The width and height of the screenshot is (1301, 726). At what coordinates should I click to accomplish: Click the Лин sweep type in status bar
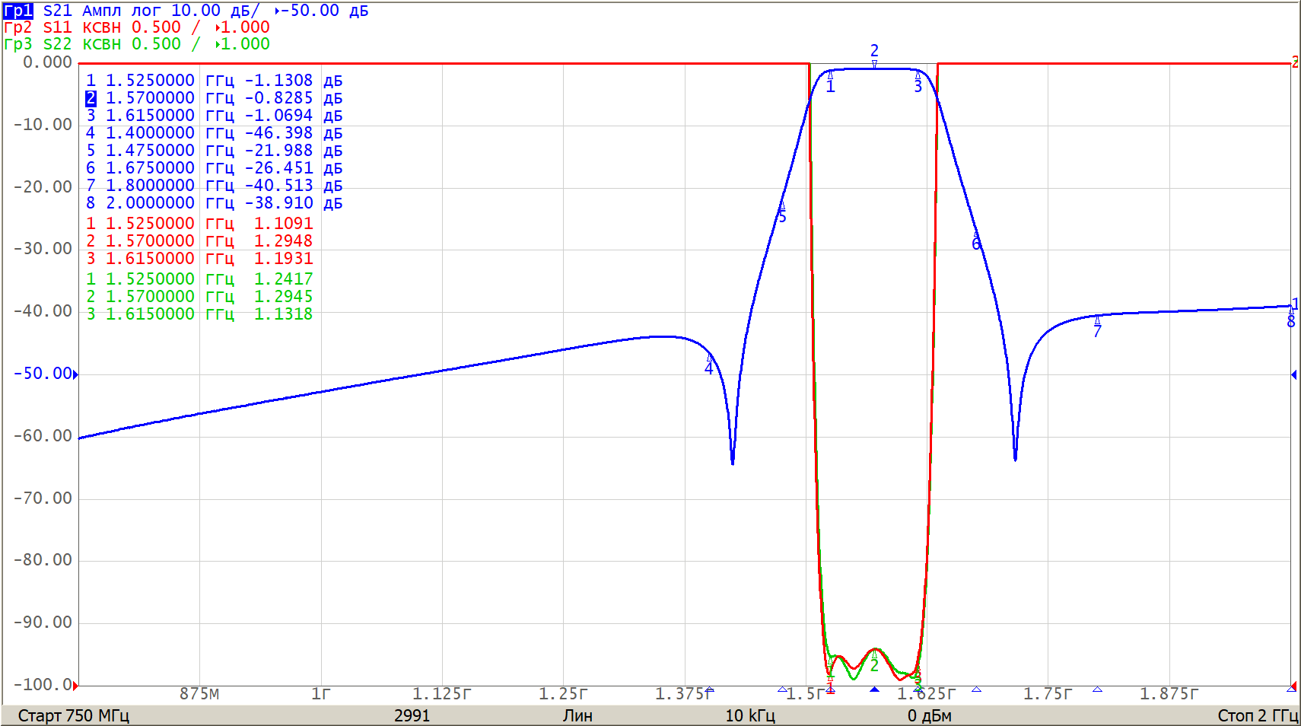coord(577,715)
